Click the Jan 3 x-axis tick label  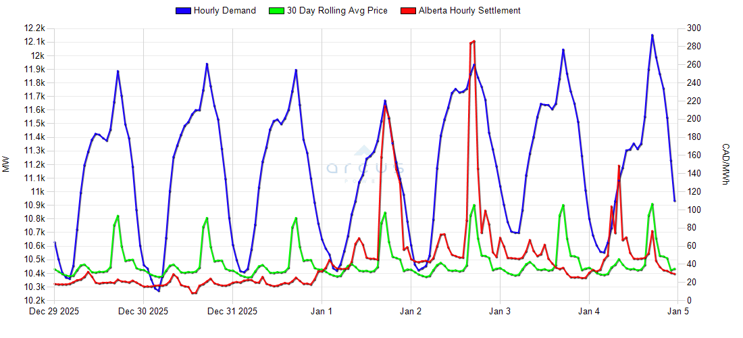click(500, 312)
